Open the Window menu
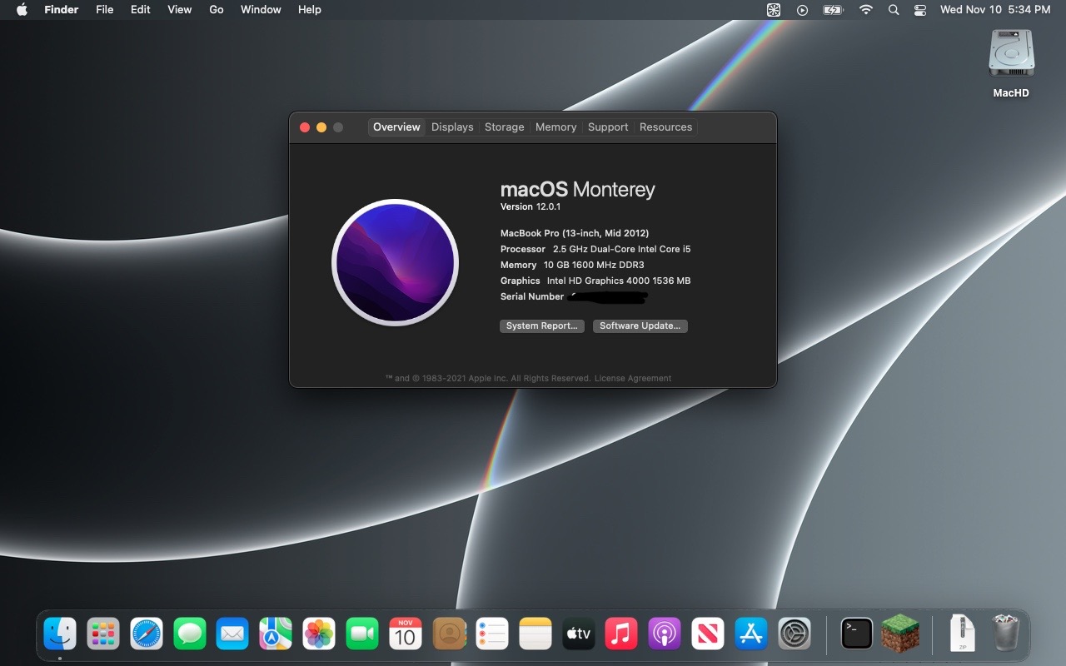1066x666 pixels. [261, 10]
